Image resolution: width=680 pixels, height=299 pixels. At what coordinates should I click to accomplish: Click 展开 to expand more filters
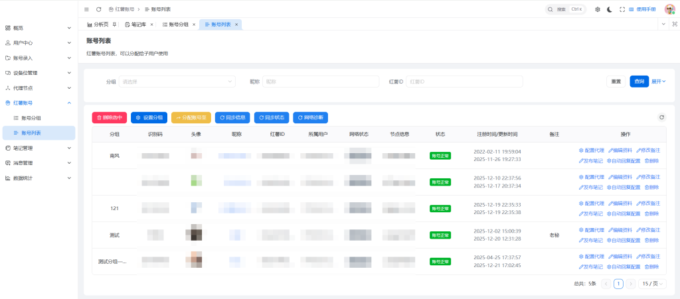pos(659,82)
